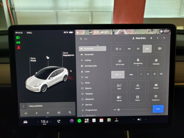The height and width of the screenshot is (138, 184).
Task: Open the Selvkjørende autopilot section
Action: (89, 66)
